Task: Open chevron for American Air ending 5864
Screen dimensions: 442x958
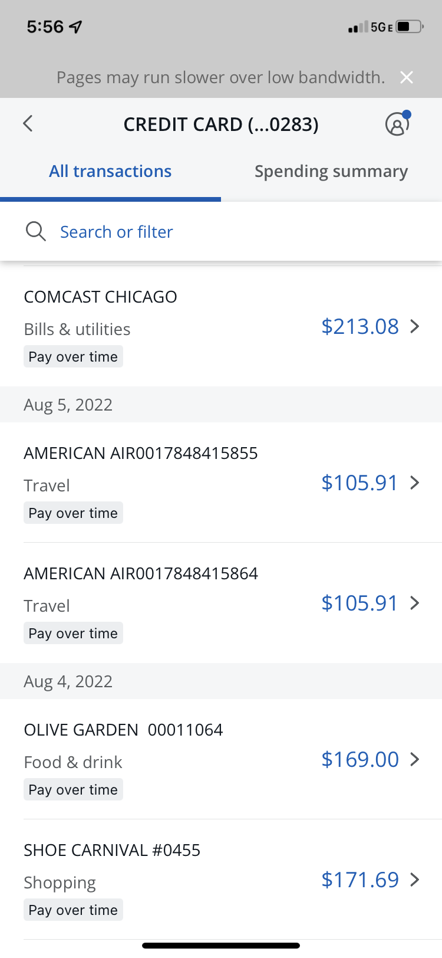Action: click(415, 603)
